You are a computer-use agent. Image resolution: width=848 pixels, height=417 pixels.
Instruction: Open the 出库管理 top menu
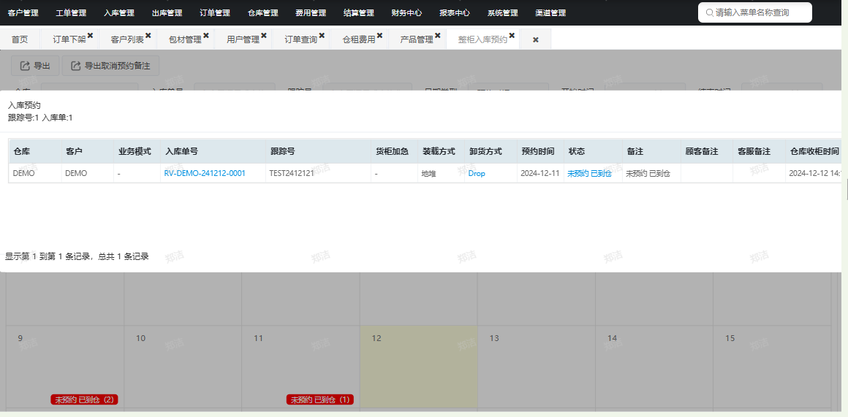[167, 12]
